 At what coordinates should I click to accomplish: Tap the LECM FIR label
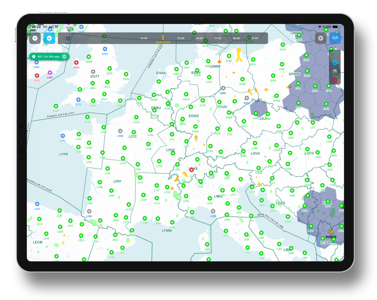(38, 242)
